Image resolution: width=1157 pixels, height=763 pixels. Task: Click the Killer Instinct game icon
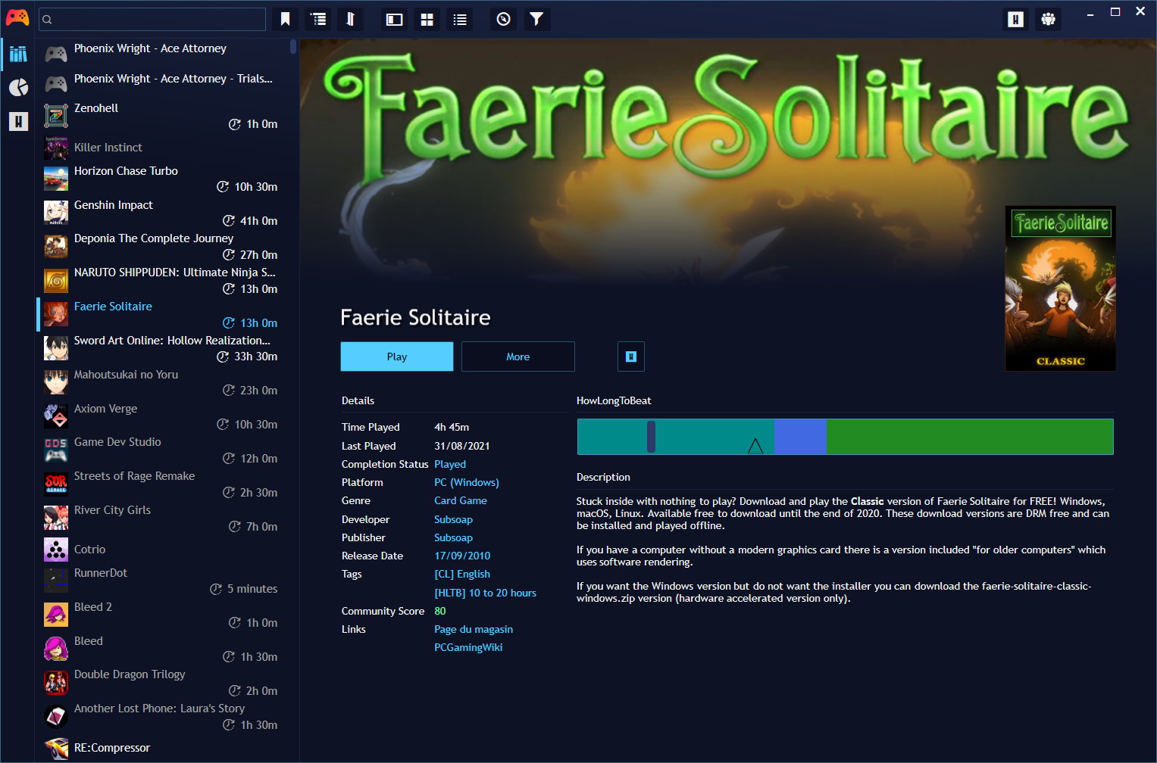(56, 148)
